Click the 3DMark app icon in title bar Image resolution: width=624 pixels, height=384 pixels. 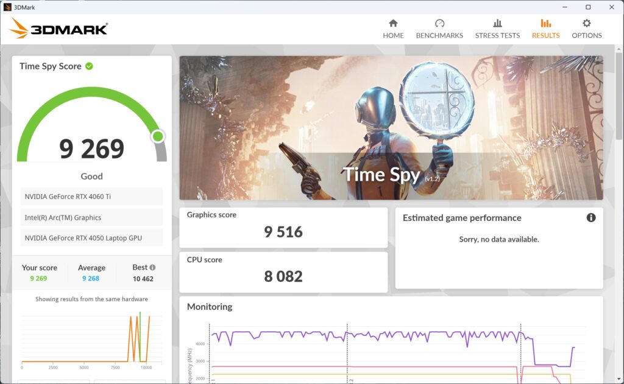pos(7,7)
